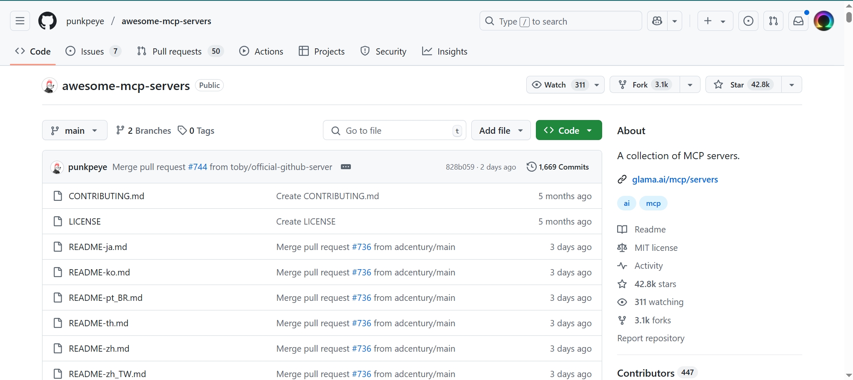Image resolution: width=853 pixels, height=380 pixels.
Task: Open the notifications inbox icon
Action: [798, 21]
